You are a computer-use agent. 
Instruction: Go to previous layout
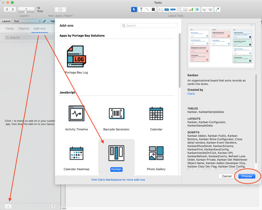(7, 9)
